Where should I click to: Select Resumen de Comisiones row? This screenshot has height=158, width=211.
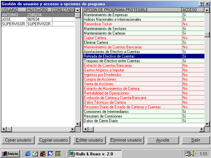coord(144,116)
